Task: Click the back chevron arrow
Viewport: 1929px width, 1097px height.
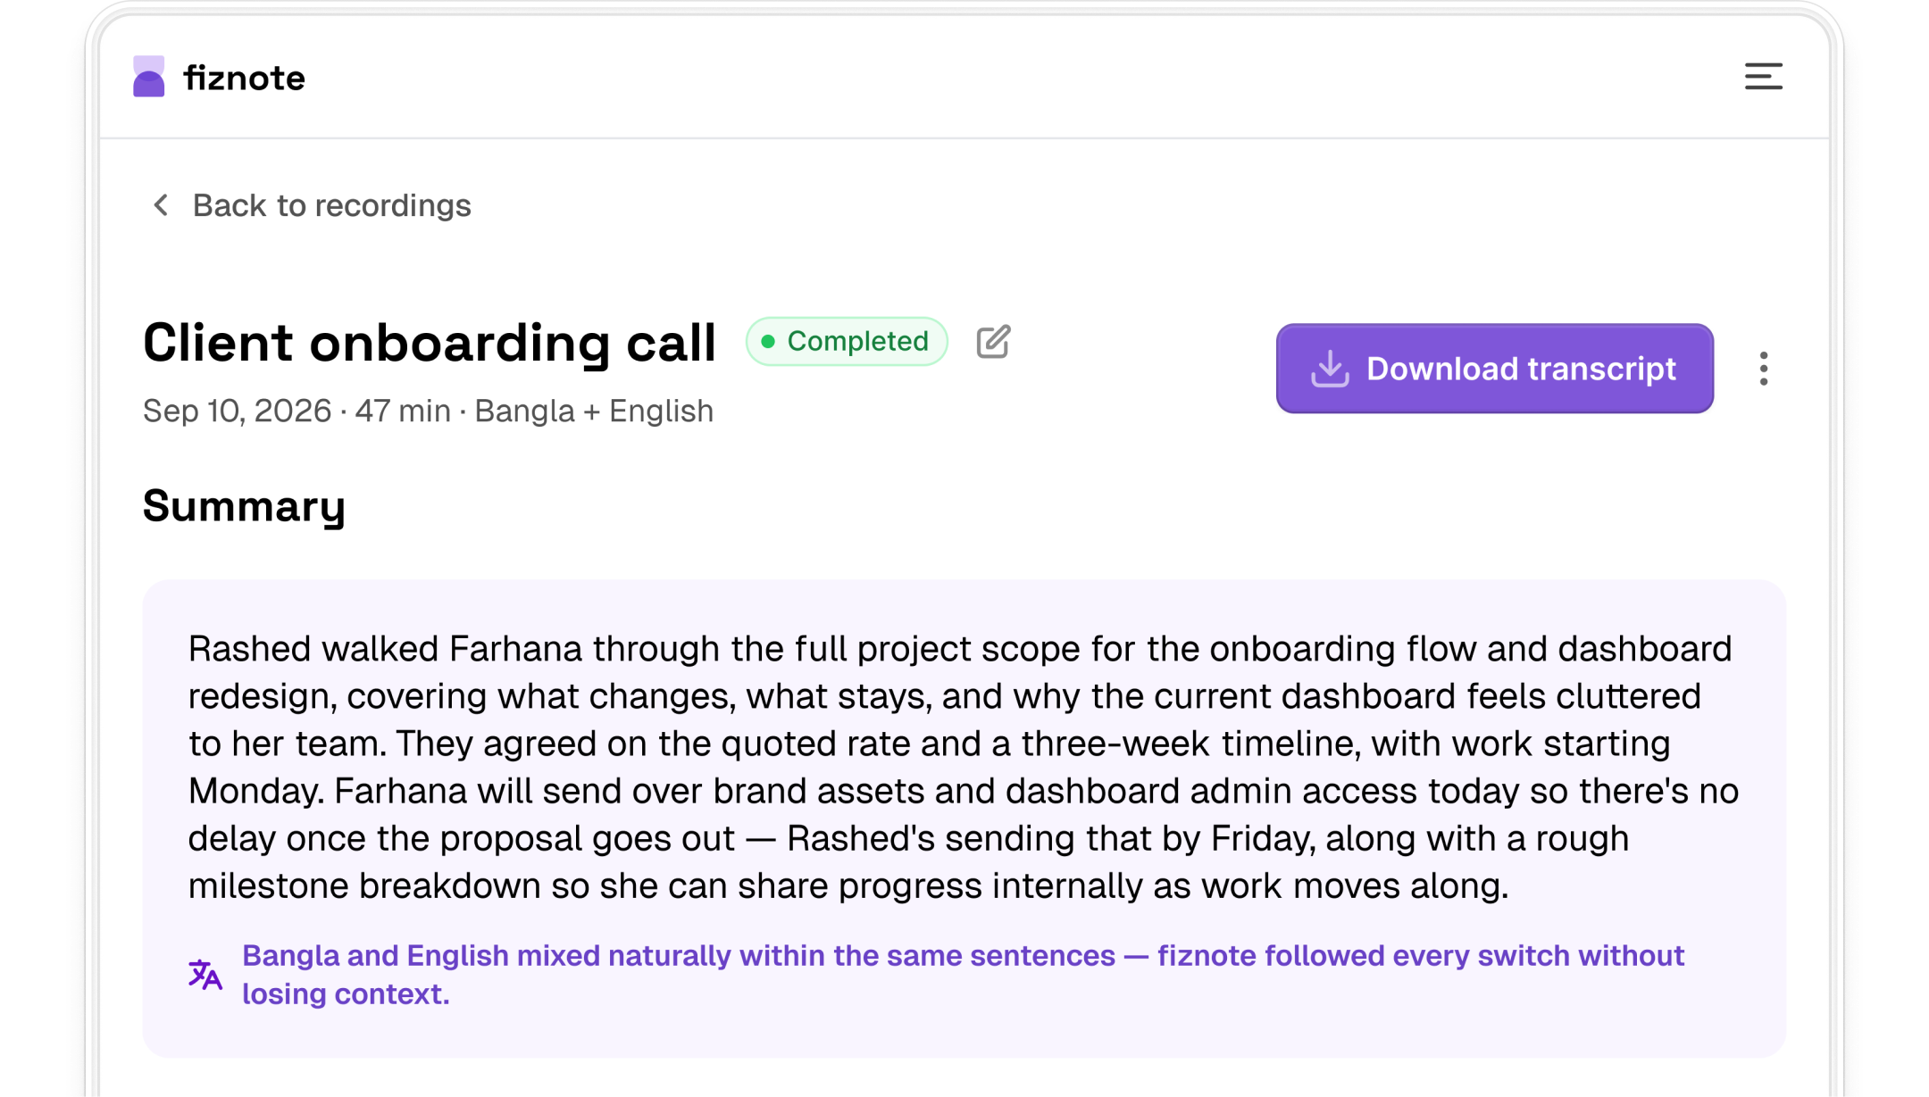Action: 161,205
